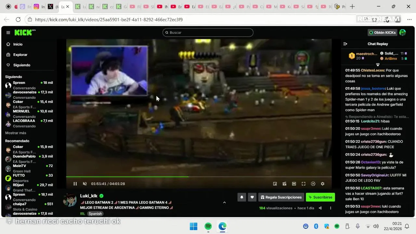This screenshot has width=416, height=234.
Task: Navigate to Inicio in the sidebar
Action: (x=18, y=44)
